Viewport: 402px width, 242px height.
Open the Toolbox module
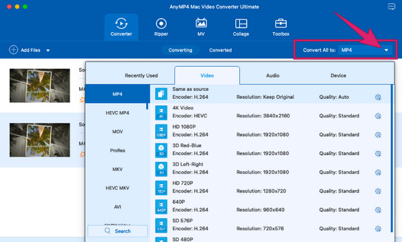pos(281,27)
